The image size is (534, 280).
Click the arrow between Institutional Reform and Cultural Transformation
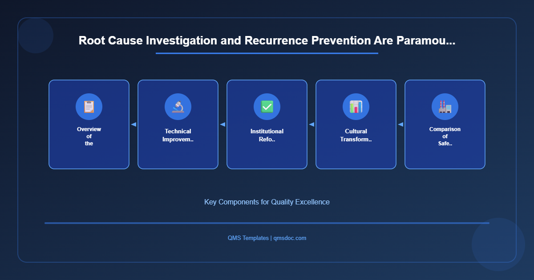pyautogui.click(x=311, y=124)
